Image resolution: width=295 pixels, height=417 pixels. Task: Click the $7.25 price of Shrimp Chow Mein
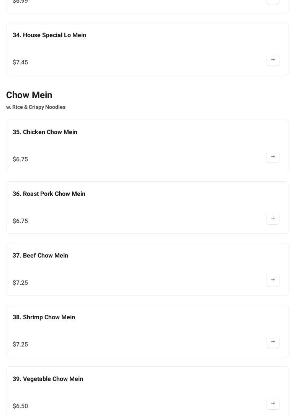(x=20, y=345)
